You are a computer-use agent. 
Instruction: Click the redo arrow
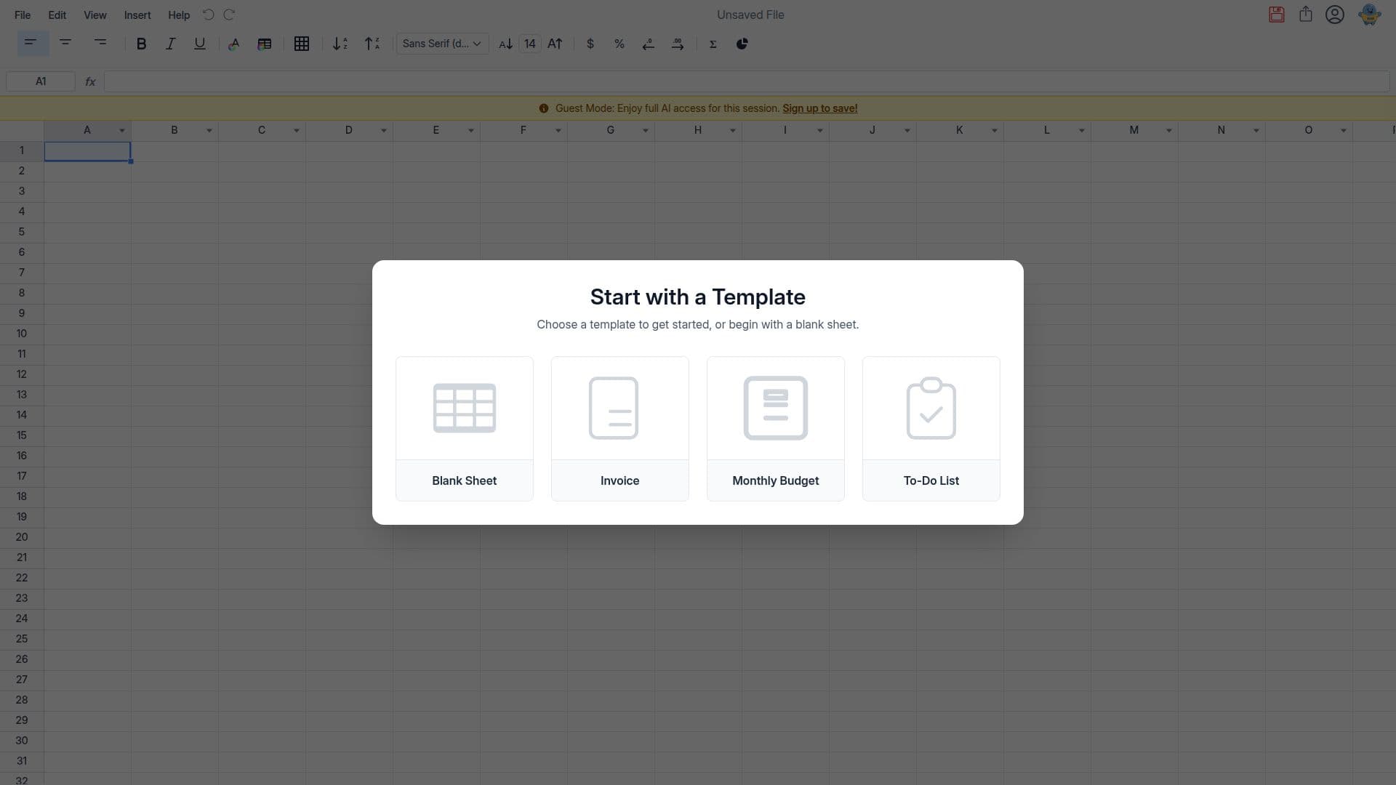pyautogui.click(x=229, y=15)
